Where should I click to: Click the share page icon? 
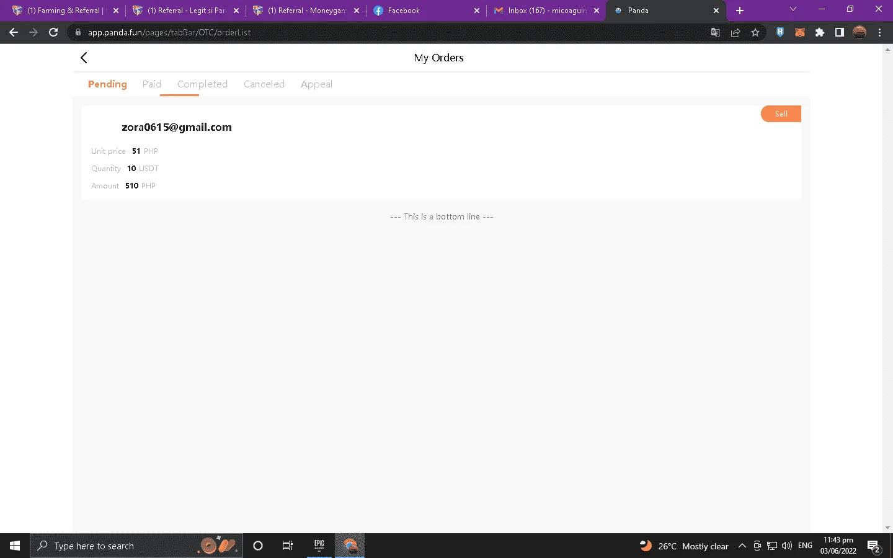pos(735,32)
